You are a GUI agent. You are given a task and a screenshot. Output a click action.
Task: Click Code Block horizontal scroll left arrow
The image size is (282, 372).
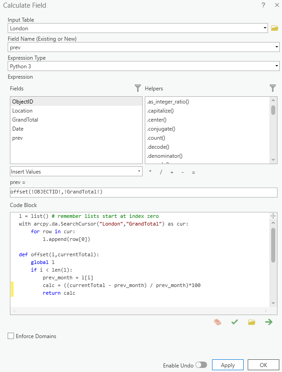pyautogui.click(x=14, y=311)
